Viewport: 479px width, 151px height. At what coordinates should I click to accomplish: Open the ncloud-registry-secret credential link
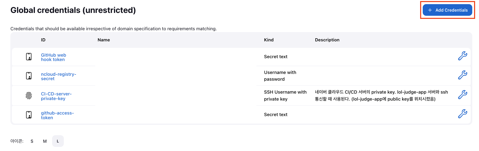click(58, 76)
